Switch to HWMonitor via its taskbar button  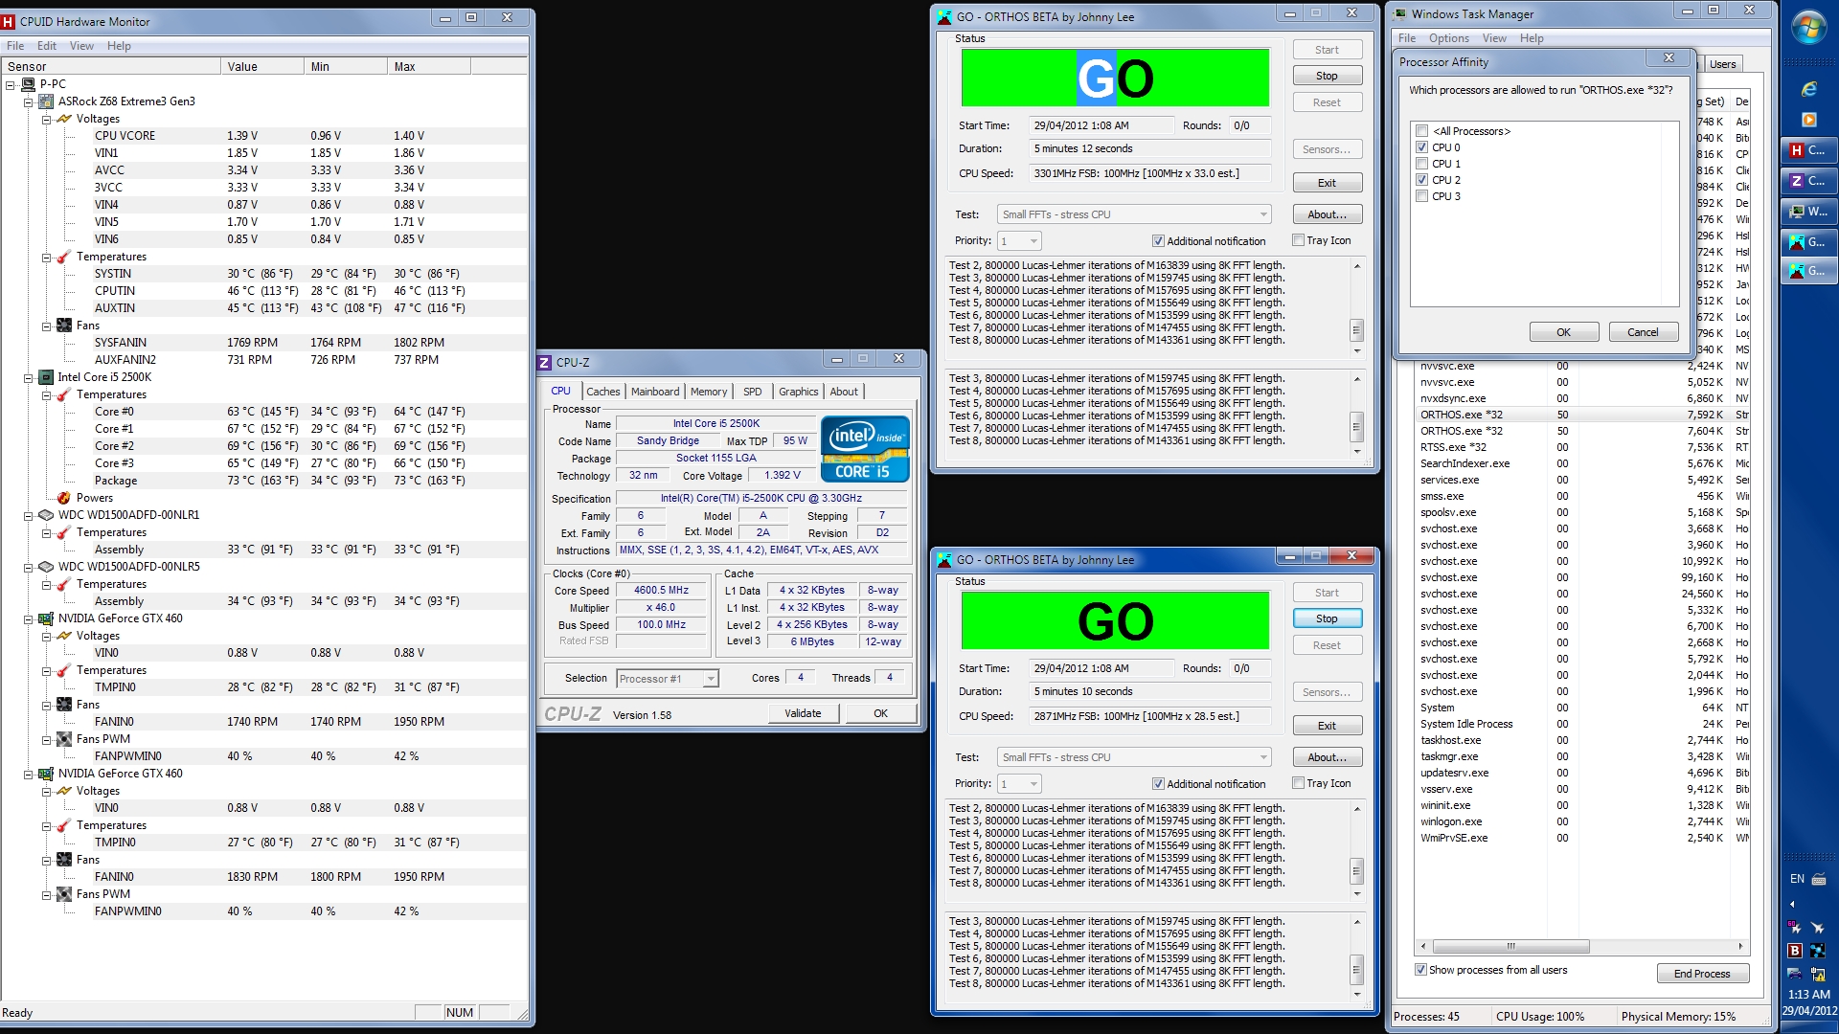[x=1808, y=150]
